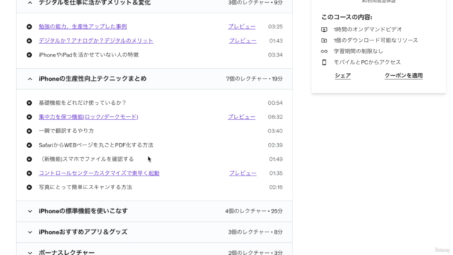Viewport: 453px width, 255px height.
Task: Click プレビュー for コントロールセンターカスタマイズ lecture
Action: point(243,173)
